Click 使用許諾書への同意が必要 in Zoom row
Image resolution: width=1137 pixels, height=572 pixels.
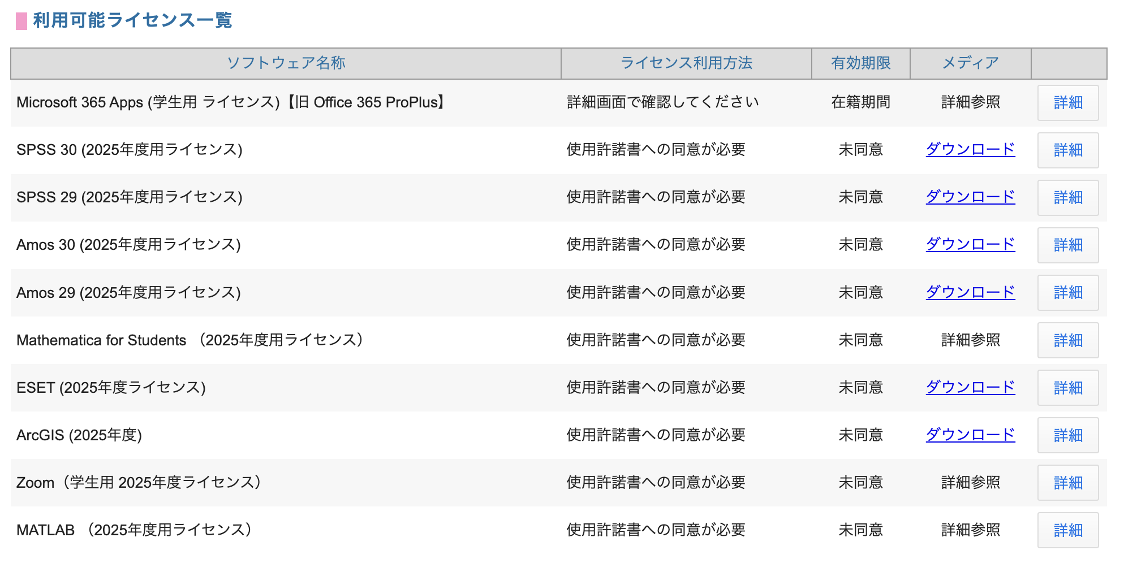tap(656, 483)
